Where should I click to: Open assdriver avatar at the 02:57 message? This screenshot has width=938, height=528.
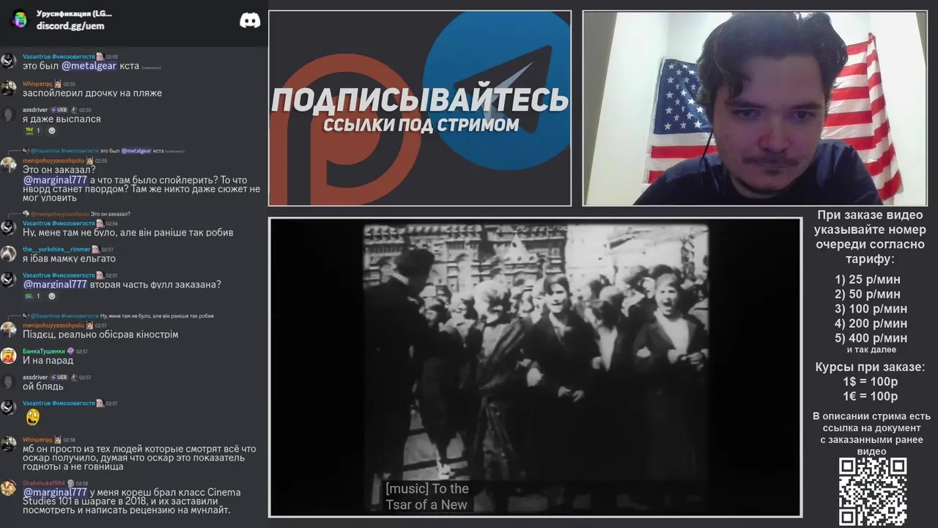pyautogui.click(x=9, y=382)
